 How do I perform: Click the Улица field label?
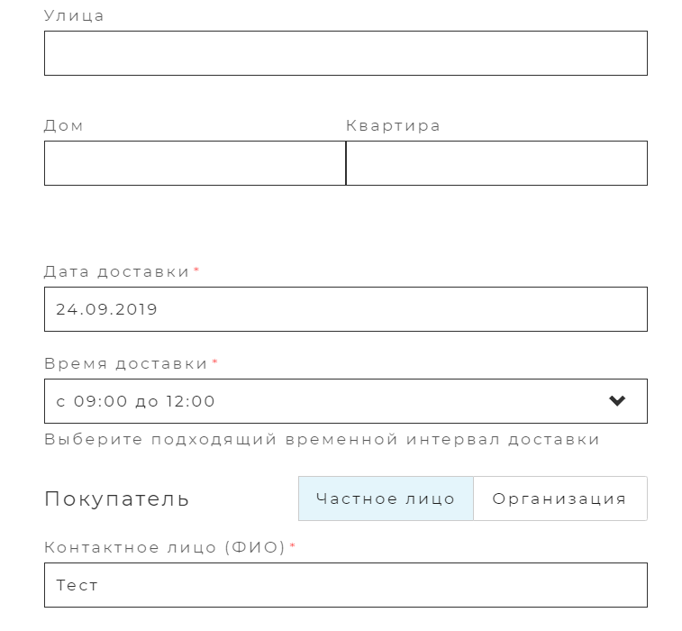pyautogui.click(x=74, y=16)
